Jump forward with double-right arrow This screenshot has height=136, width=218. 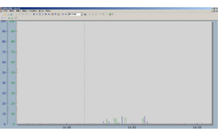[46, 14]
